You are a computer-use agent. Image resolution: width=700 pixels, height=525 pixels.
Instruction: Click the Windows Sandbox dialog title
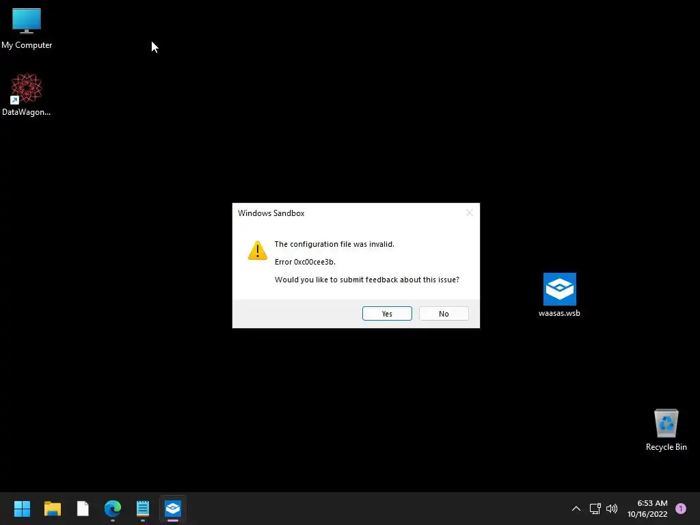pyautogui.click(x=271, y=213)
